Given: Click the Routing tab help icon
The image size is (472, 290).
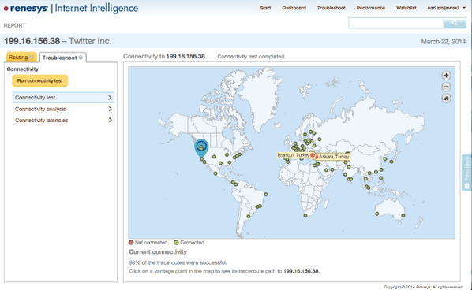Looking at the screenshot, I should click(x=32, y=57).
